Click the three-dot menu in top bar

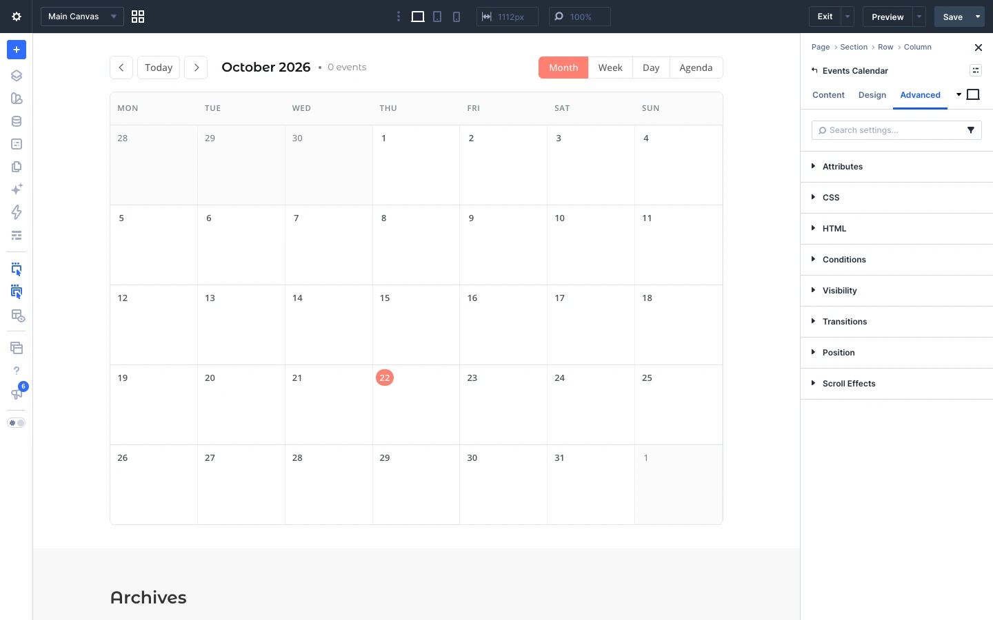tap(399, 17)
